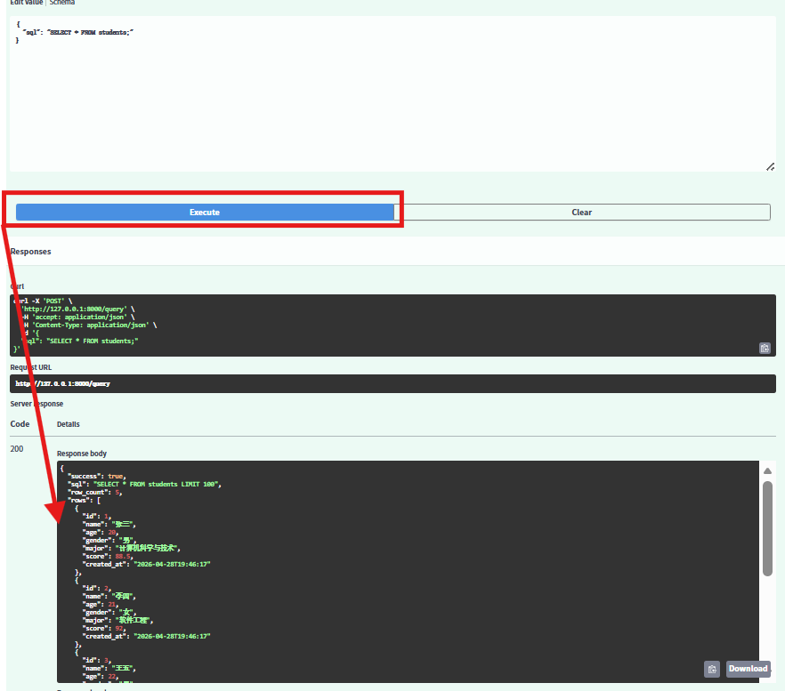Click the Server response label
Screen dimensions: 785x691
pos(36,404)
